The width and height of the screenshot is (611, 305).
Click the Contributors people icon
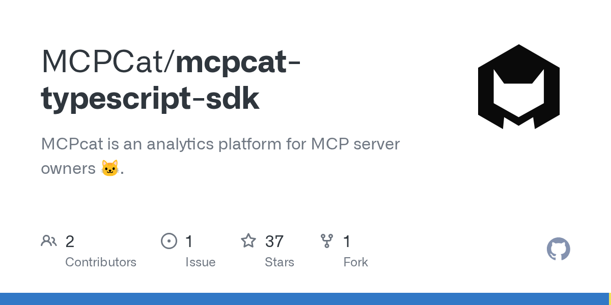pos(49,241)
